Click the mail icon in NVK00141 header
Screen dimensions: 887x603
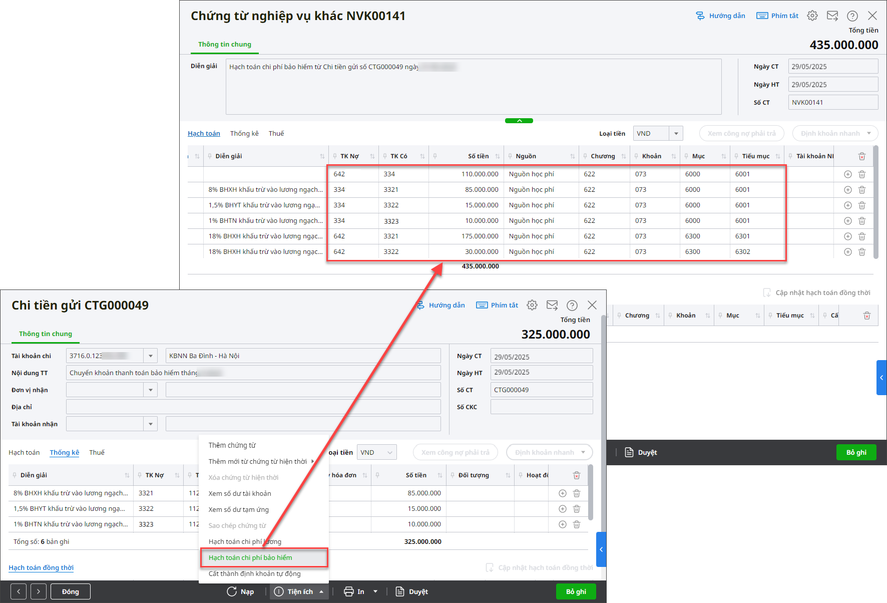tap(832, 16)
